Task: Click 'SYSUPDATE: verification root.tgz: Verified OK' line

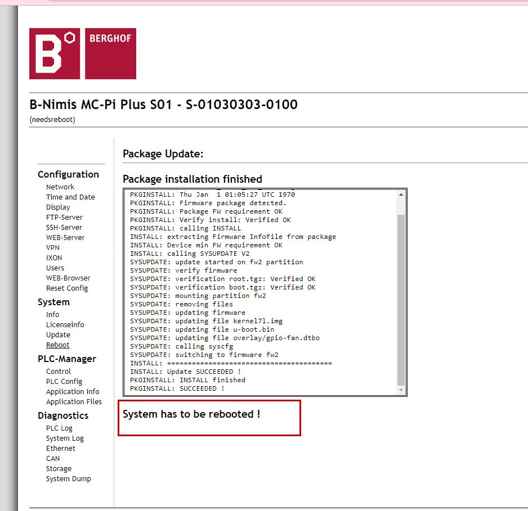Action: coord(222,279)
